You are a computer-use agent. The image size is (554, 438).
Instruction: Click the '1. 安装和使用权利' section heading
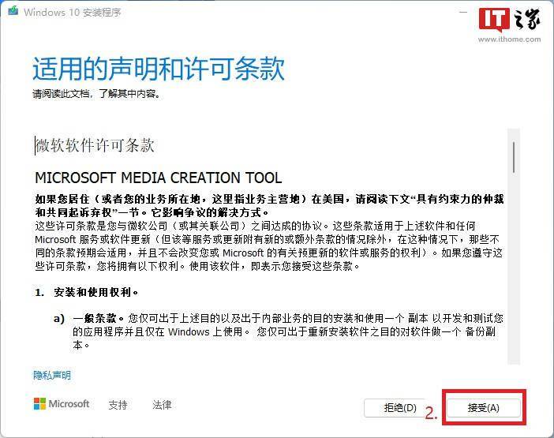click(87, 292)
